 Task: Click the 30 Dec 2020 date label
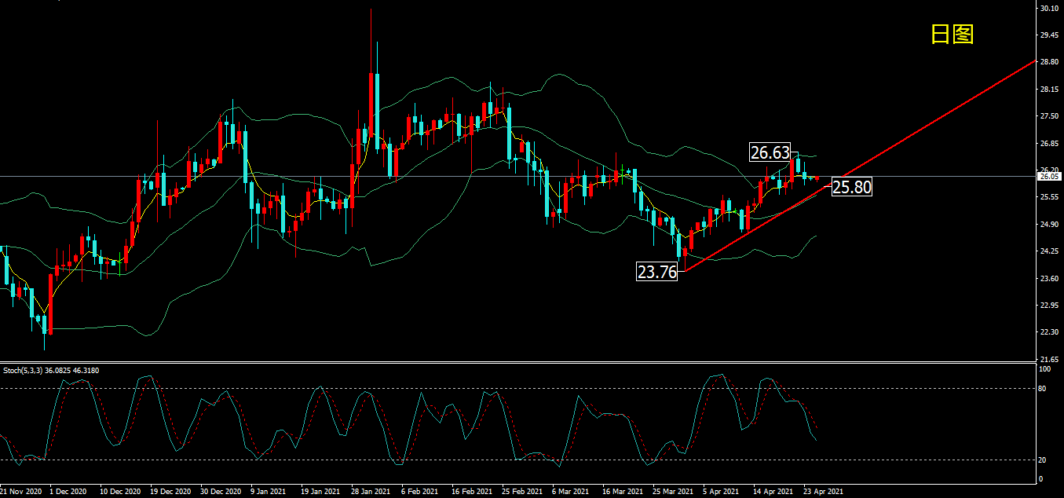click(220, 492)
